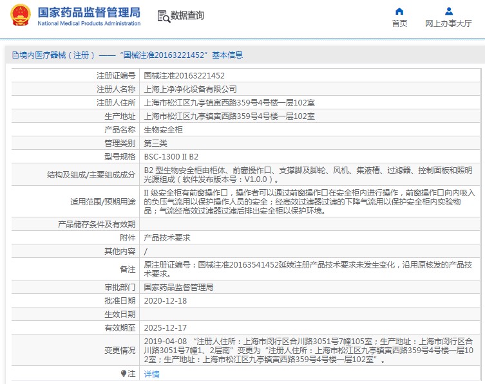The image size is (485, 384).
Task: Click the 首页 house icon
Action: [x=399, y=11]
